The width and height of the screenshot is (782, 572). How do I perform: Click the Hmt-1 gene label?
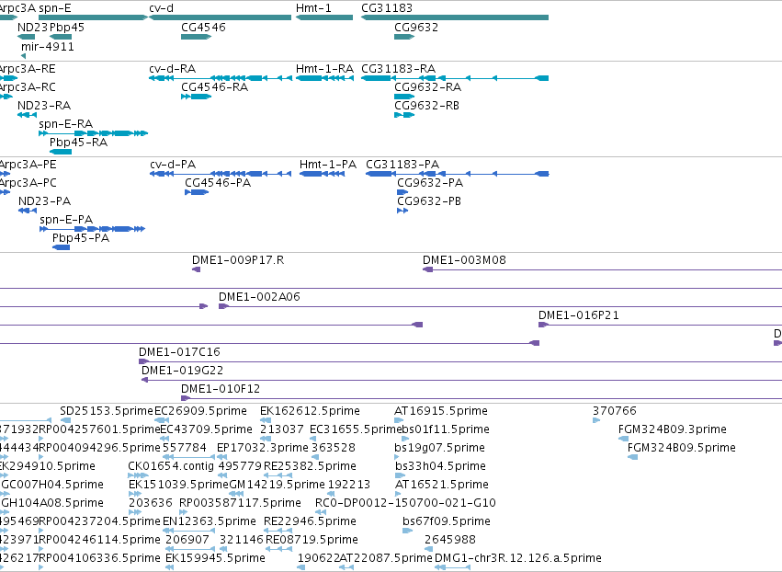(x=313, y=8)
